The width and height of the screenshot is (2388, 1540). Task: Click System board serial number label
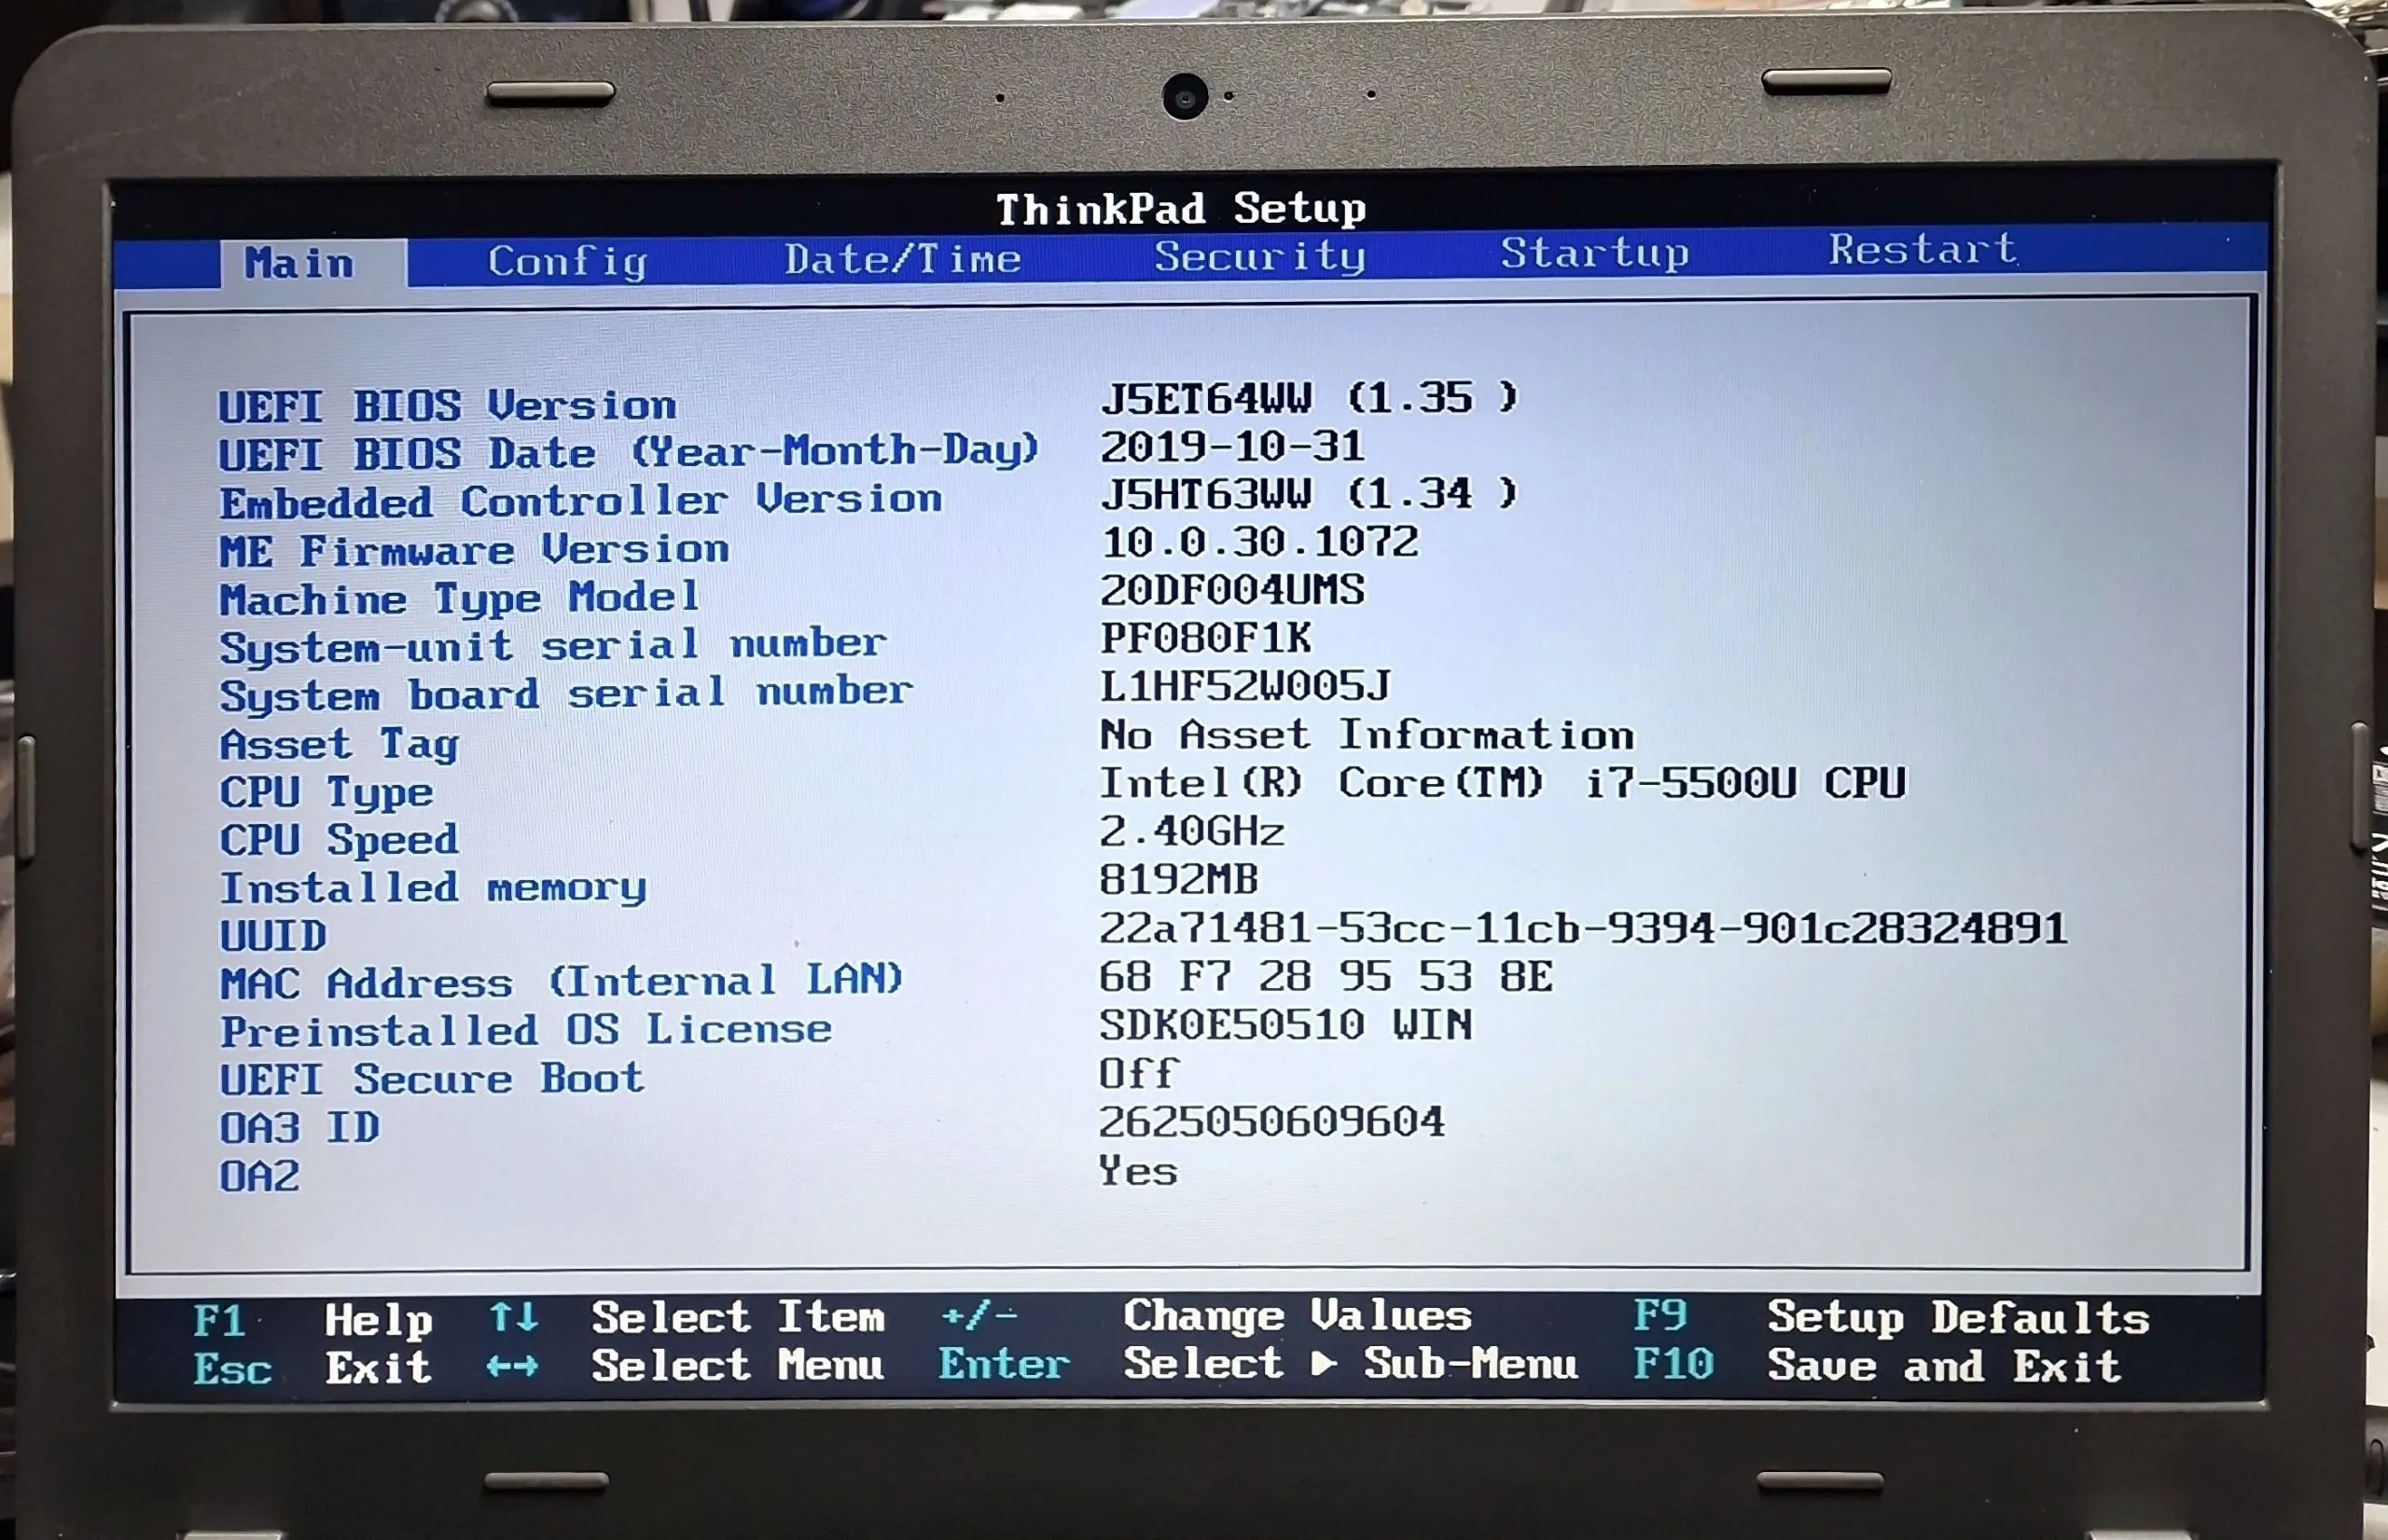pos(566,694)
